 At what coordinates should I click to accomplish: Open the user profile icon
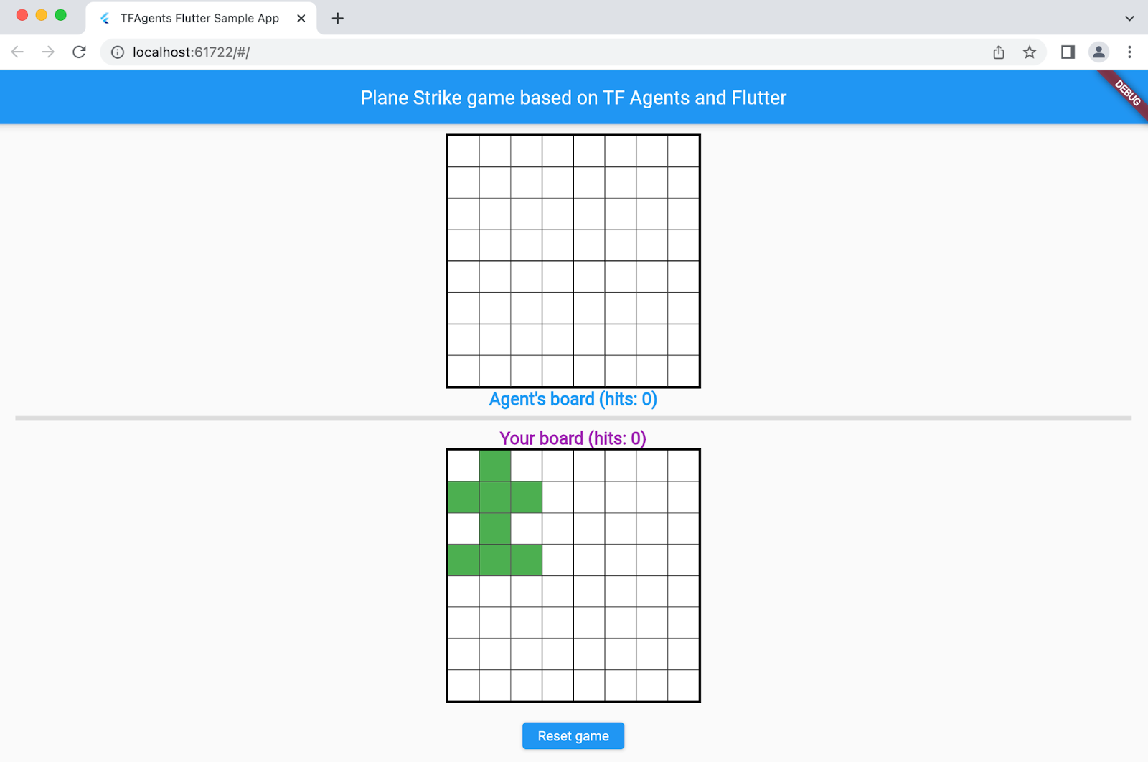click(x=1098, y=52)
